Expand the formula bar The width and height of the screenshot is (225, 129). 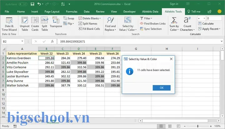tap(222, 41)
